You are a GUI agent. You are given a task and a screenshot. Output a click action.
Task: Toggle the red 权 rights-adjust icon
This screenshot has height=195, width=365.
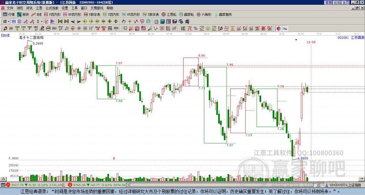(x=46, y=22)
